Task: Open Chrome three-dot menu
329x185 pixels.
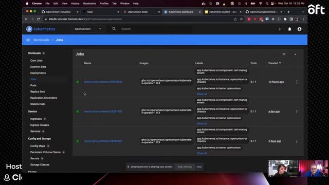Action: (x=303, y=19)
